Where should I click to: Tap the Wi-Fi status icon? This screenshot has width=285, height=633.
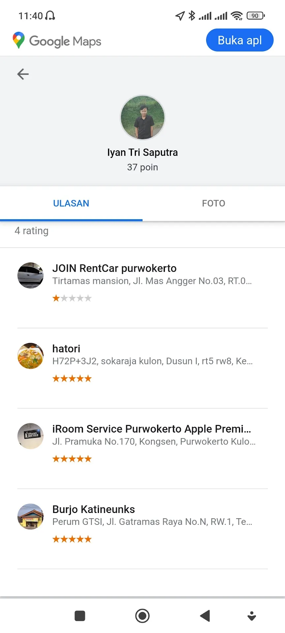[237, 15]
